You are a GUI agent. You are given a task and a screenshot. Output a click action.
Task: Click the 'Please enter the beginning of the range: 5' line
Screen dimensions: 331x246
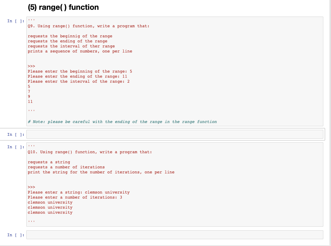click(80, 71)
